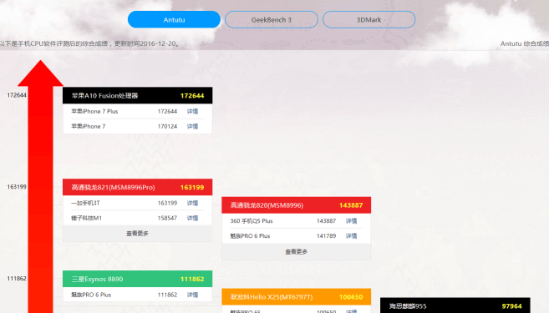Open details for 360 Q5 Plus
The width and height of the screenshot is (549, 313).
(351, 220)
